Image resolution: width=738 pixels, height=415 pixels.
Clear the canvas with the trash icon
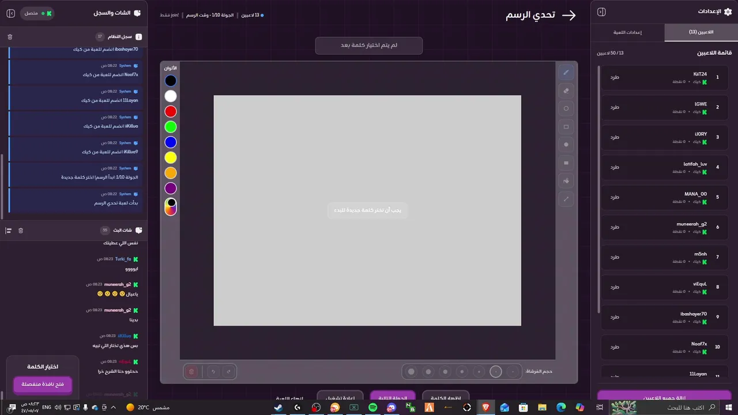click(192, 372)
